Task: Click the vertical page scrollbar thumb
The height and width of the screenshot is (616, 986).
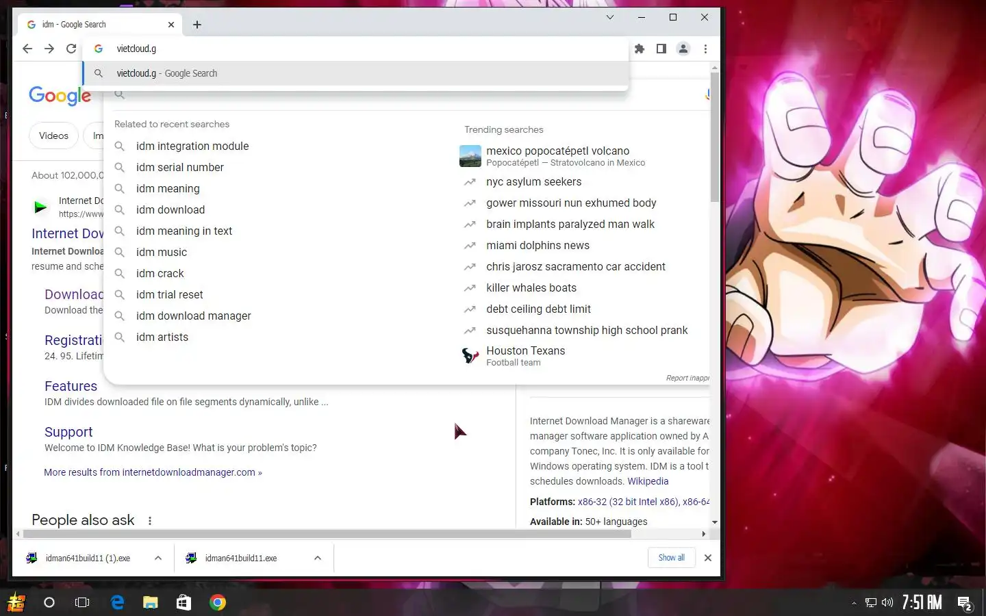Action: point(715,137)
